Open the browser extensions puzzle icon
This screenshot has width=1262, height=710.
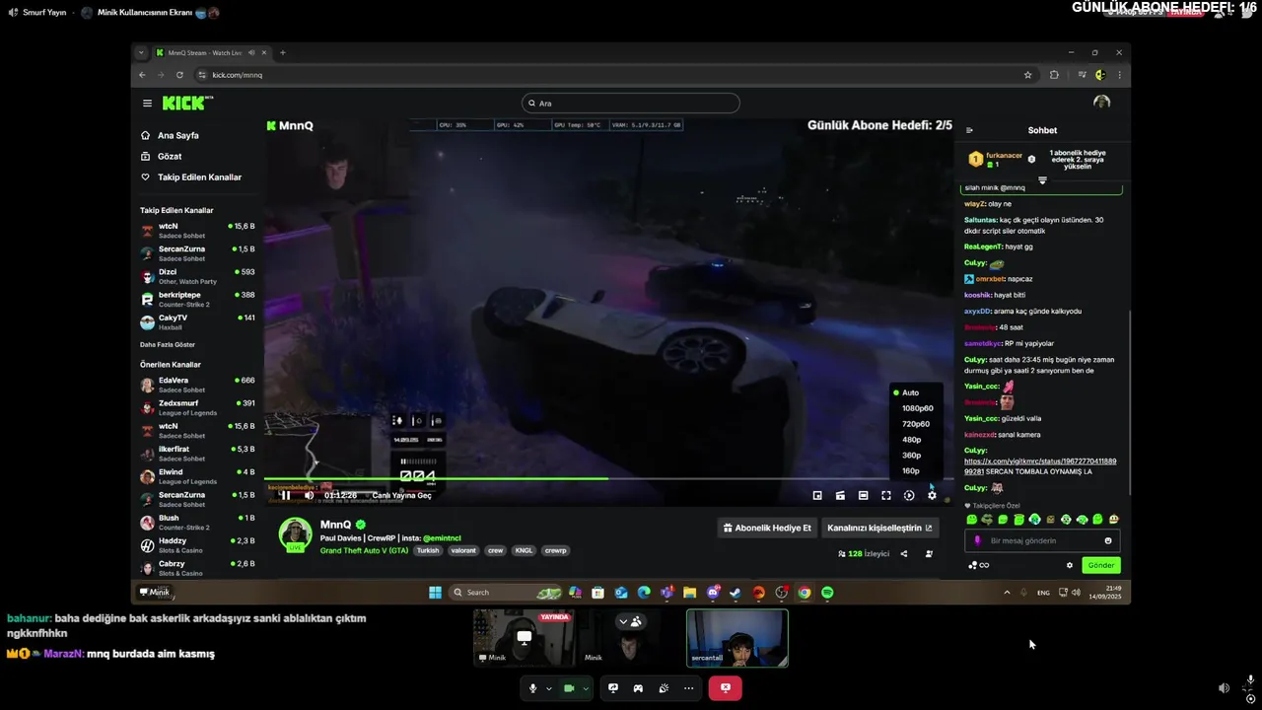coord(1054,75)
